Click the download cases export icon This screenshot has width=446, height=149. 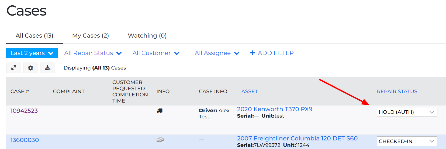point(47,68)
